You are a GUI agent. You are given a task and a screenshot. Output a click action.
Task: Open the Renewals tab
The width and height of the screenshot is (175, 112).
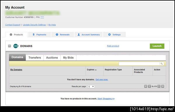62,35
